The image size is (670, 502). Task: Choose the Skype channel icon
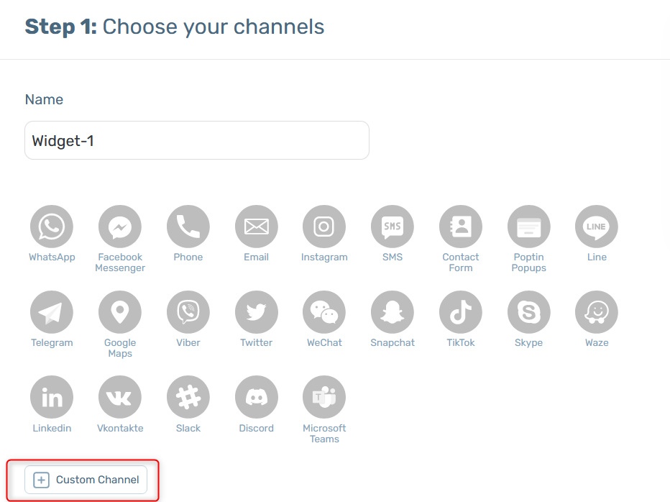click(528, 312)
